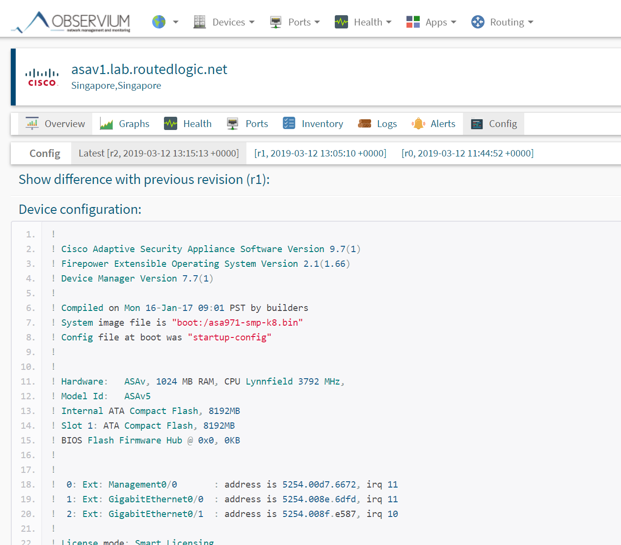Click the device Health tab icon
This screenshot has height=545, width=621.
[171, 124]
